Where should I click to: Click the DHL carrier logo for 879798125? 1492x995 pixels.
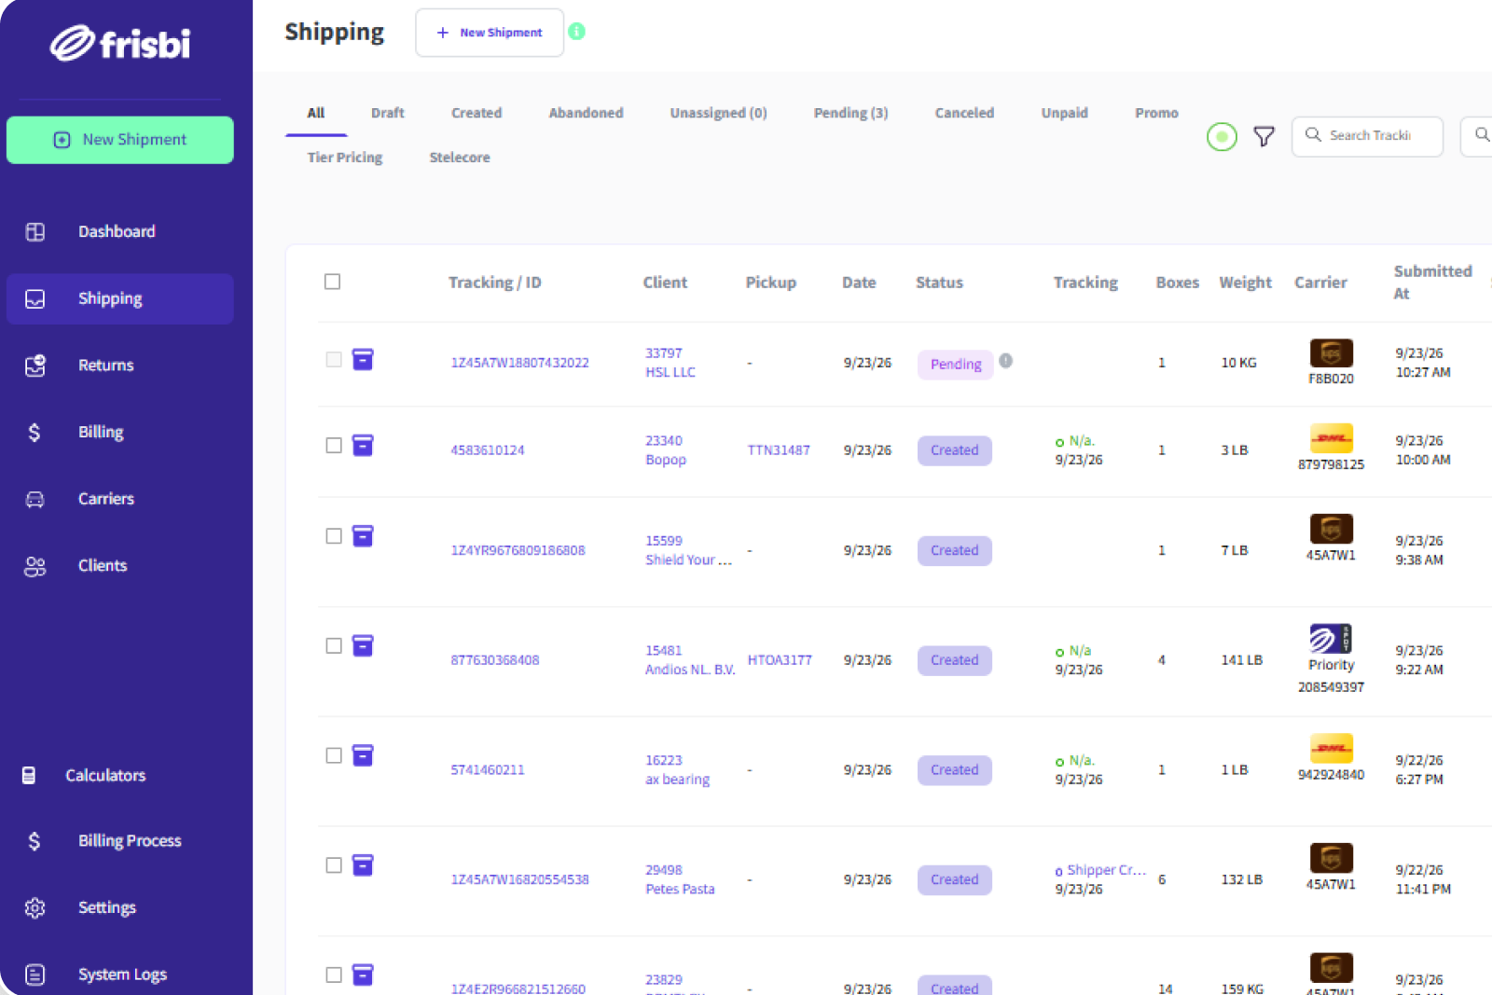tap(1331, 438)
